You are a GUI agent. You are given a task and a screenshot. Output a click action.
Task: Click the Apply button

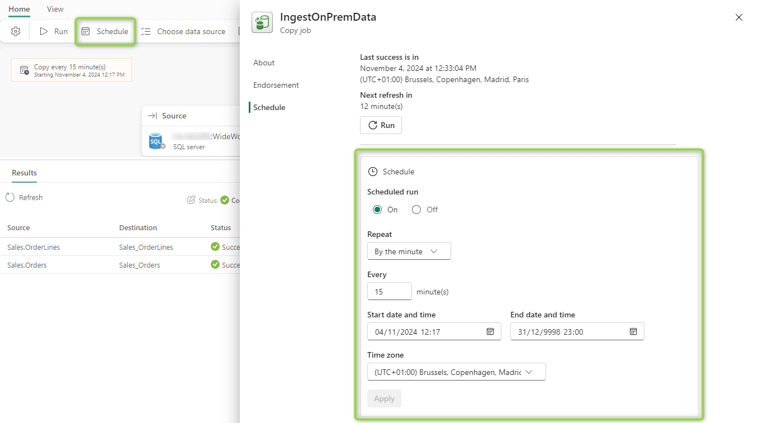[x=384, y=398]
